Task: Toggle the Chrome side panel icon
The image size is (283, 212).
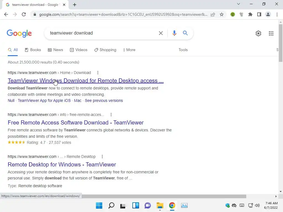Action: click(x=259, y=14)
